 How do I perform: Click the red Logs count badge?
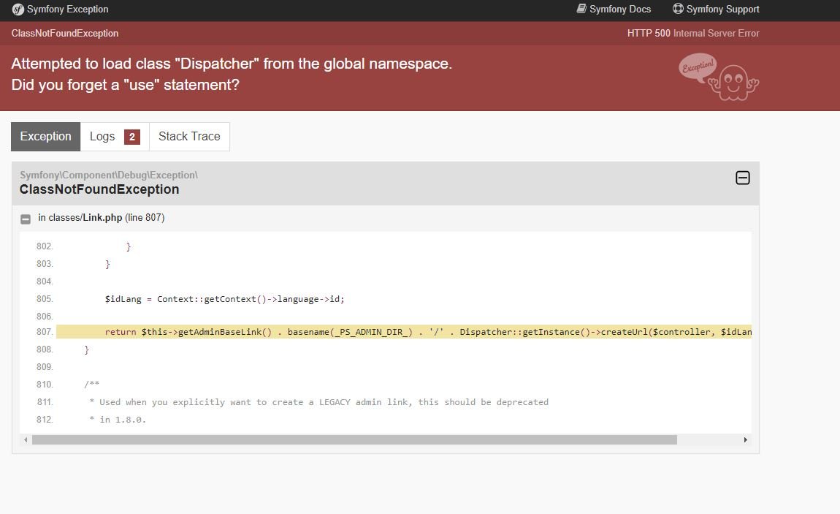pos(131,137)
